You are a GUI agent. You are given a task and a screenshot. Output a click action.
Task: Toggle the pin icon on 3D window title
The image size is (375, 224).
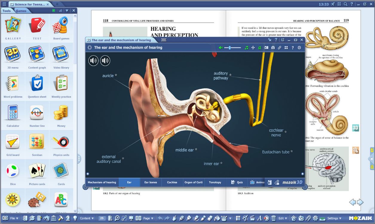click(270, 40)
